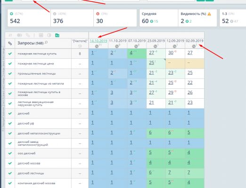Open the 1-3 positions card showing 52
246x188 pixels.
point(233,18)
